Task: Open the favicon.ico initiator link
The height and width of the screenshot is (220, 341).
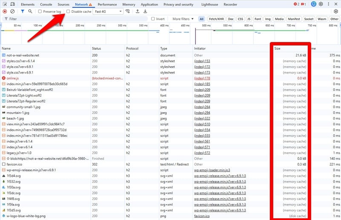Action: pos(202,216)
